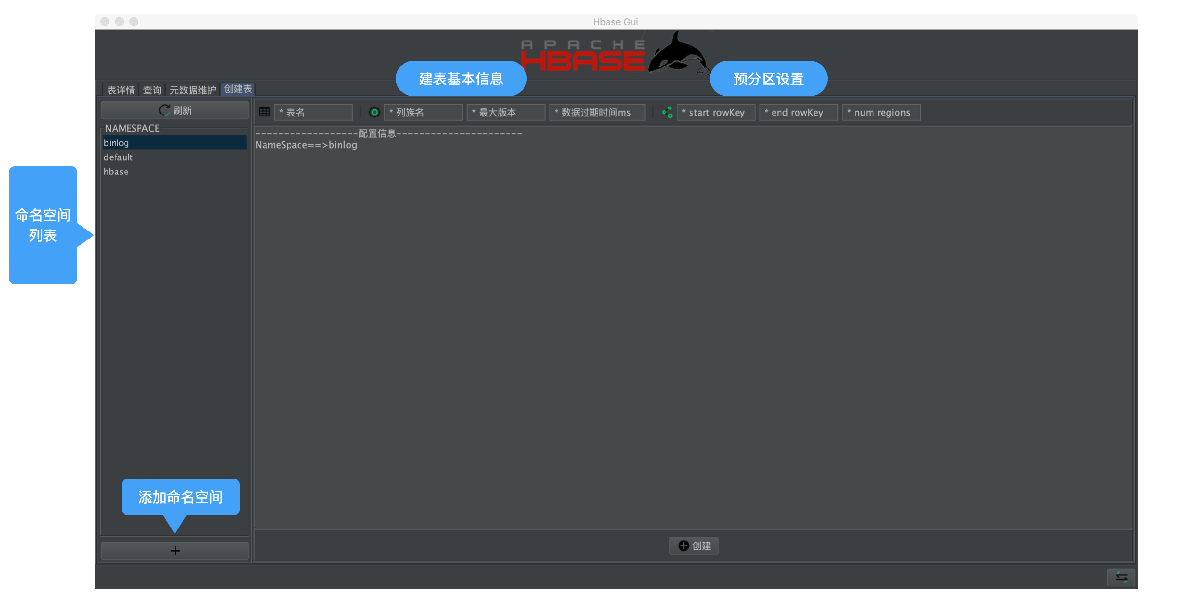Open the 查询 tab
The image size is (1180, 611).
tap(152, 90)
